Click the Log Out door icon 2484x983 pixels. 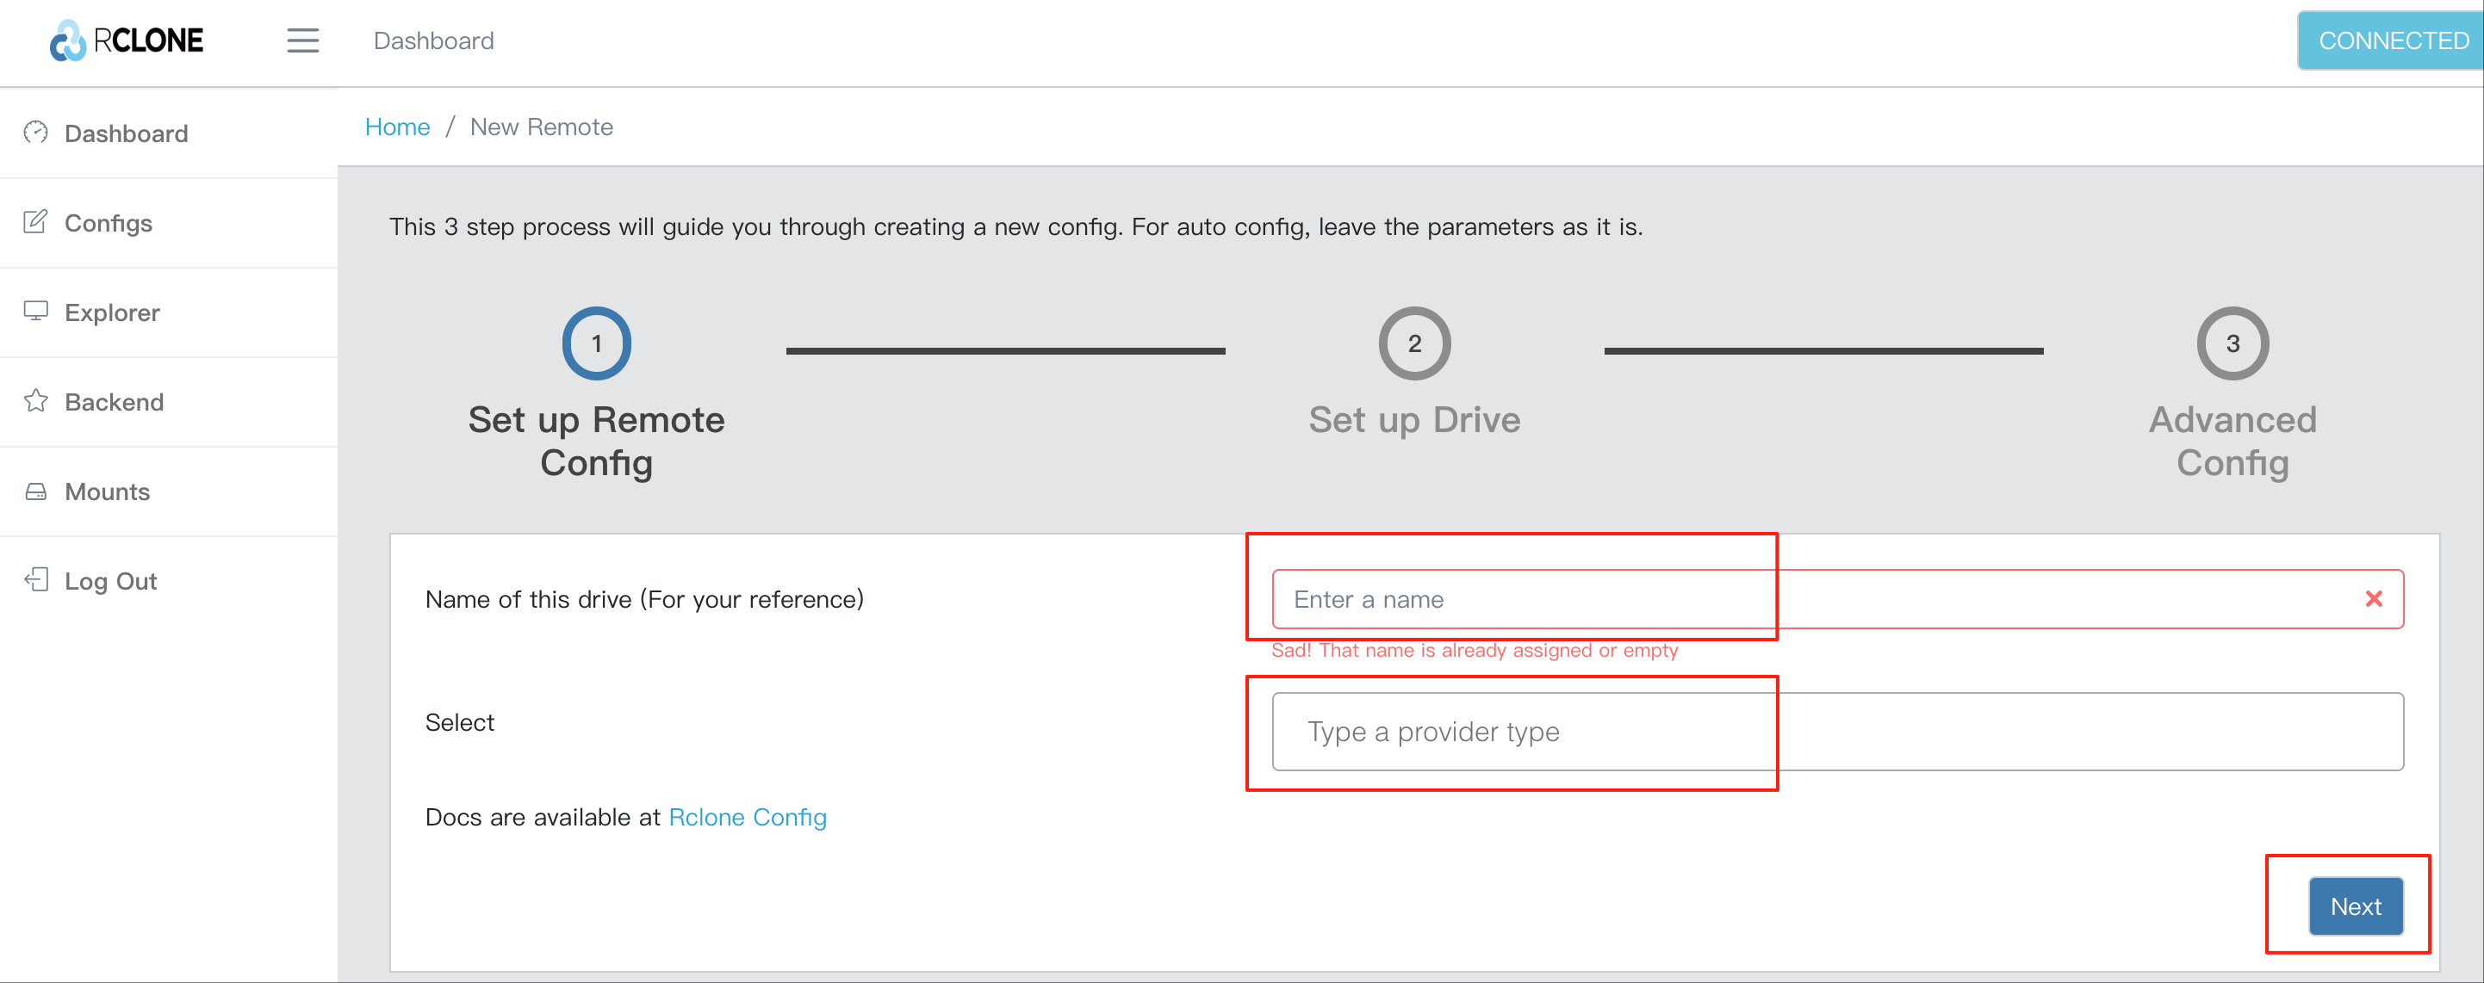(x=35, y=580)
